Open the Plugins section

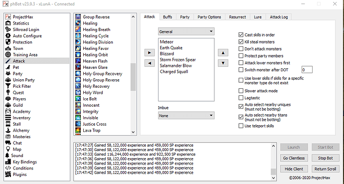tap(19, 175)
